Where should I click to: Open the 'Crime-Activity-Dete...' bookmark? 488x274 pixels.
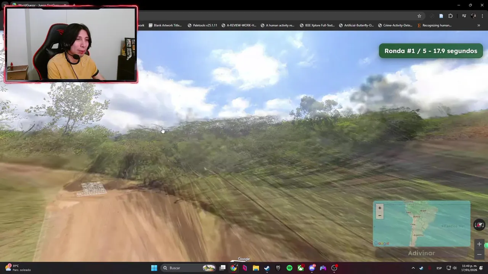(x=395, y=25)
